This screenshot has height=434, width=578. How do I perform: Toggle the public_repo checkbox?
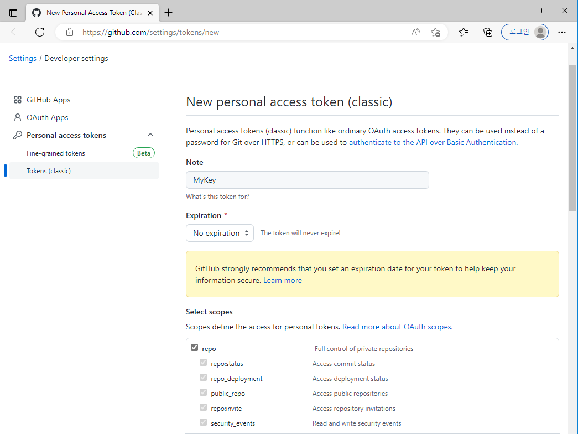tap(203, 392)
